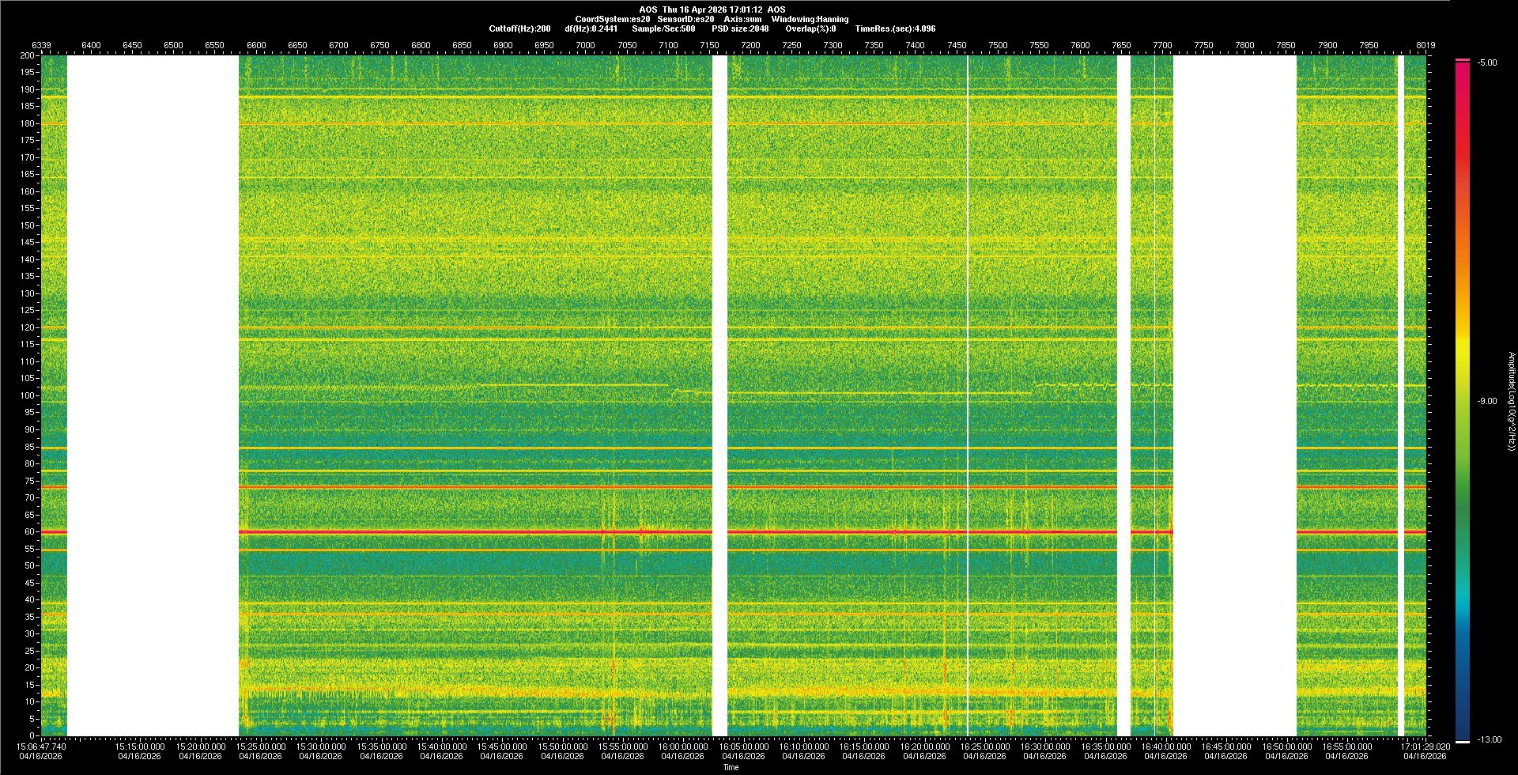Select the Windowing:Hanning header text
The height and width of the screenshot is (775, 1518).
(810, 19)
